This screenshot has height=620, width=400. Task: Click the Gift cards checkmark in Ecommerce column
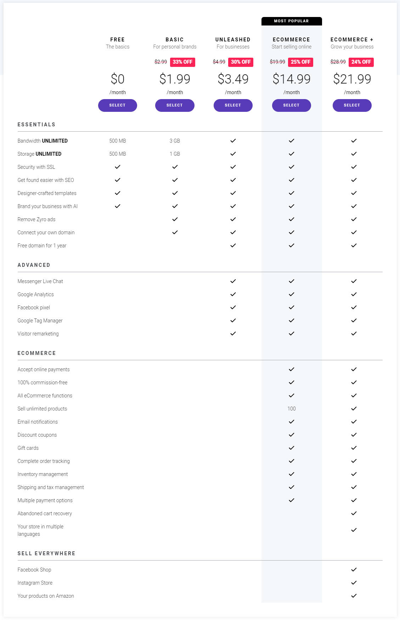tap(291, 448)
